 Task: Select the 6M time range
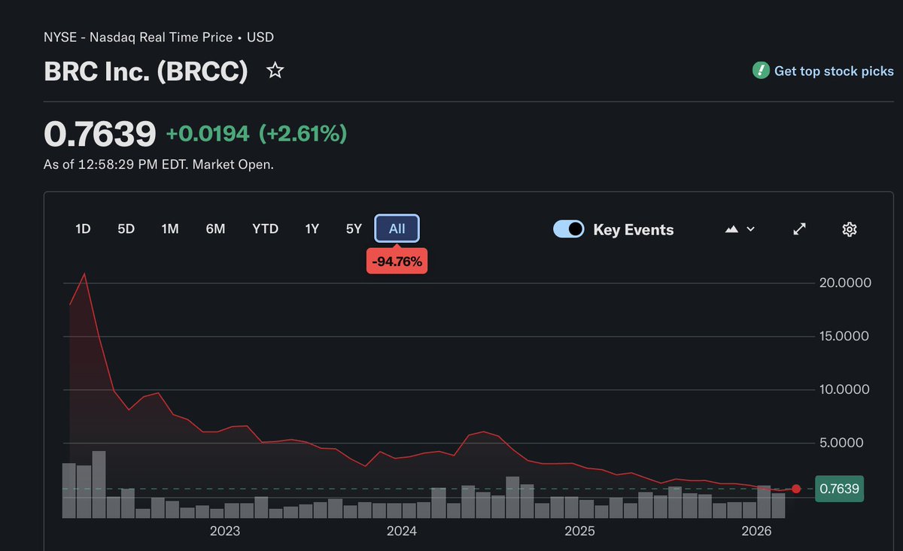(215, 229)
